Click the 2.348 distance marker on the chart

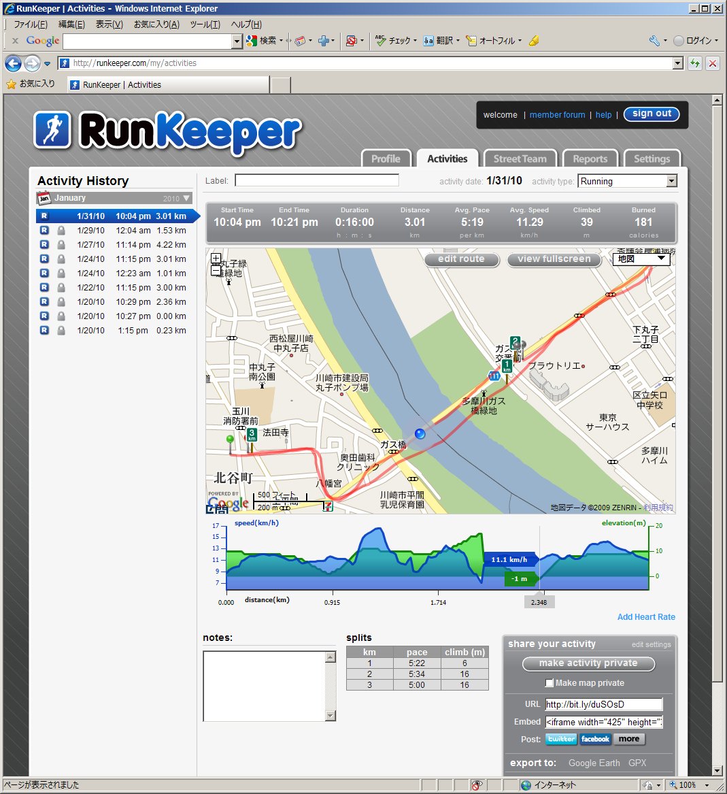(539, 602)
